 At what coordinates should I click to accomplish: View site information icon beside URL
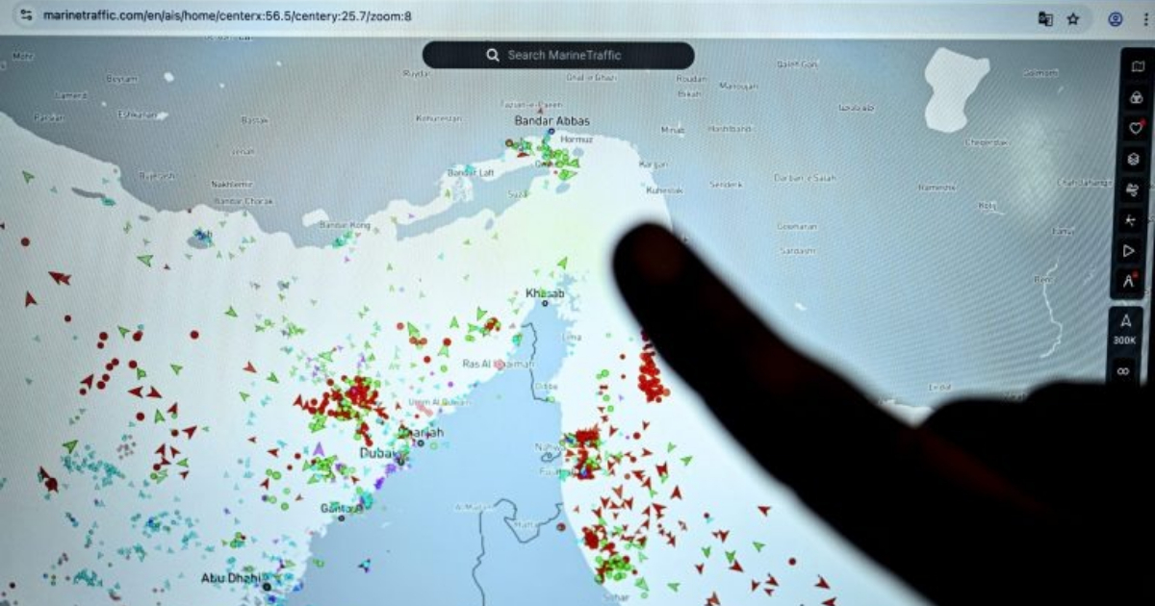(26, 15)
